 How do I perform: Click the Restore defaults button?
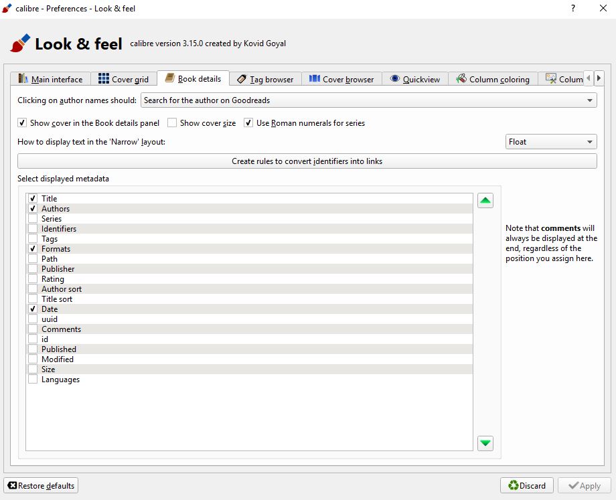coord(41,485)
